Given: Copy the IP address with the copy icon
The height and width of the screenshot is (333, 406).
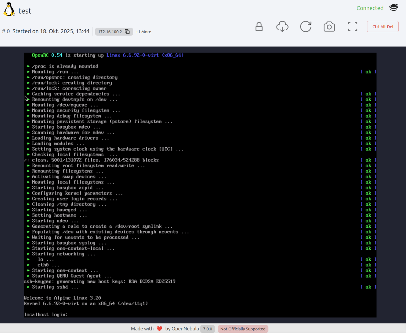Looking at the screenshot, I should click(x=127, y=32).
